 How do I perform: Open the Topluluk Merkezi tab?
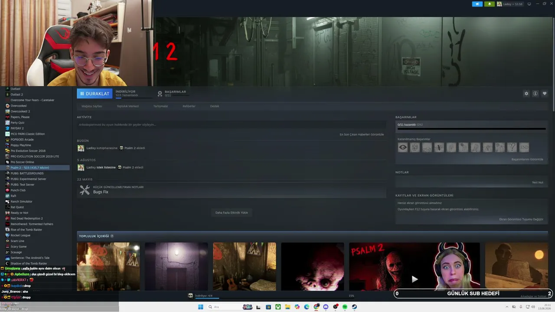coord(127,106)
